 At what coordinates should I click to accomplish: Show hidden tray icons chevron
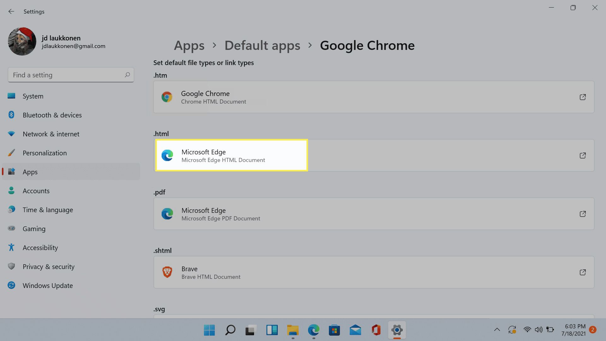pos(497,330)
